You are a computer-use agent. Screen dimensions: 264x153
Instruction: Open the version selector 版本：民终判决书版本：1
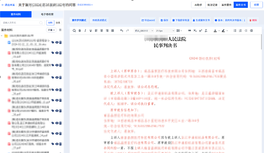coord(230,20)
